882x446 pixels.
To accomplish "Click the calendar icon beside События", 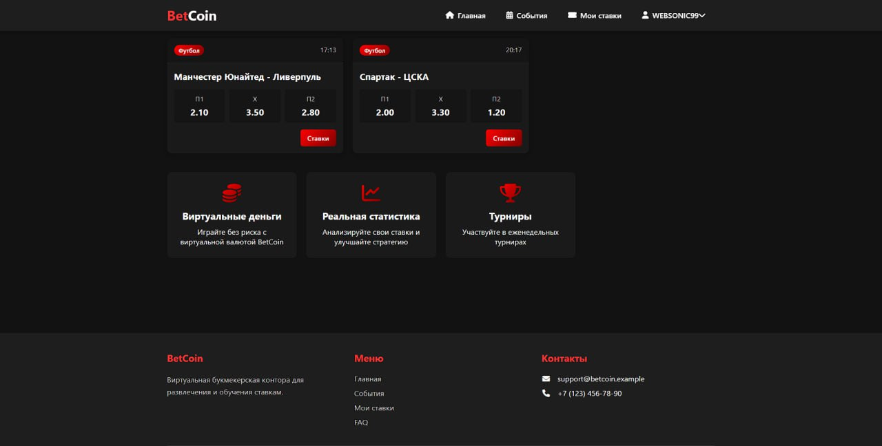I will tap(509, 15).
